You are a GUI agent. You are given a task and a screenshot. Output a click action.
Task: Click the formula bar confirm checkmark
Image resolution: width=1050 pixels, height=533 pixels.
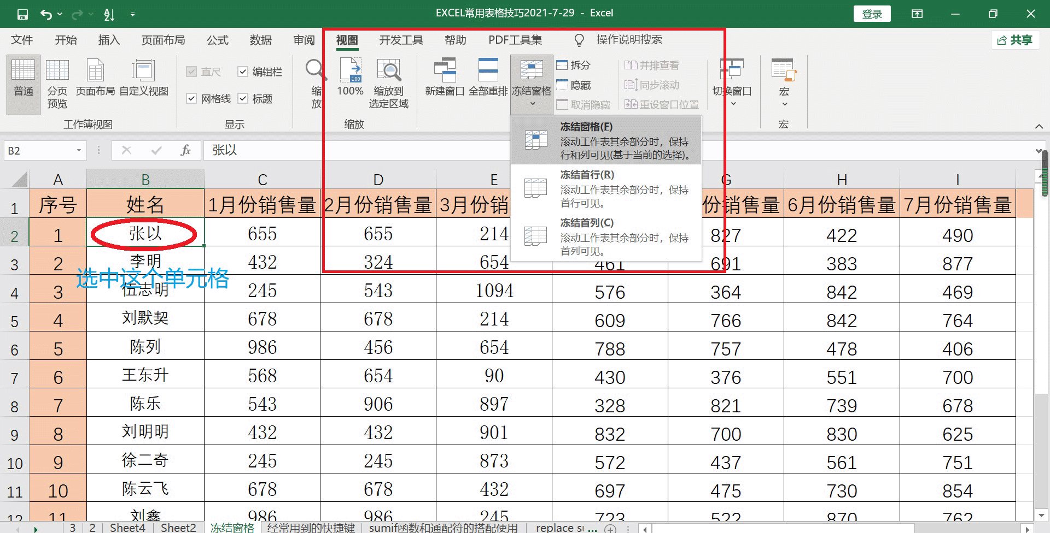click(x=156, y=150)
